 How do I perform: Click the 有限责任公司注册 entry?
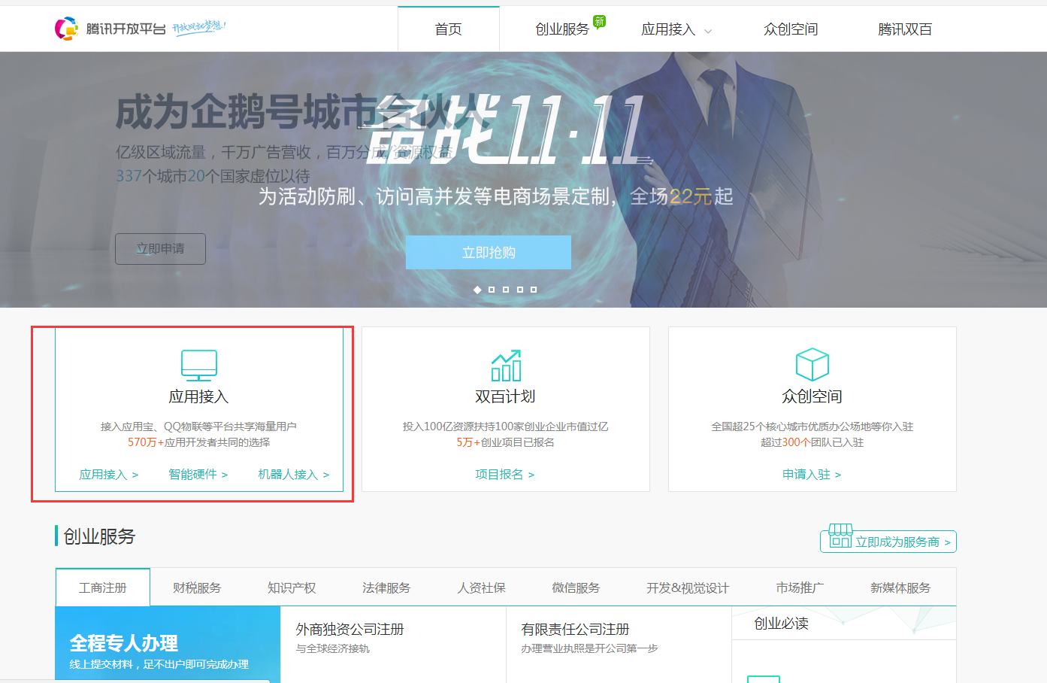tap(576, 630)
